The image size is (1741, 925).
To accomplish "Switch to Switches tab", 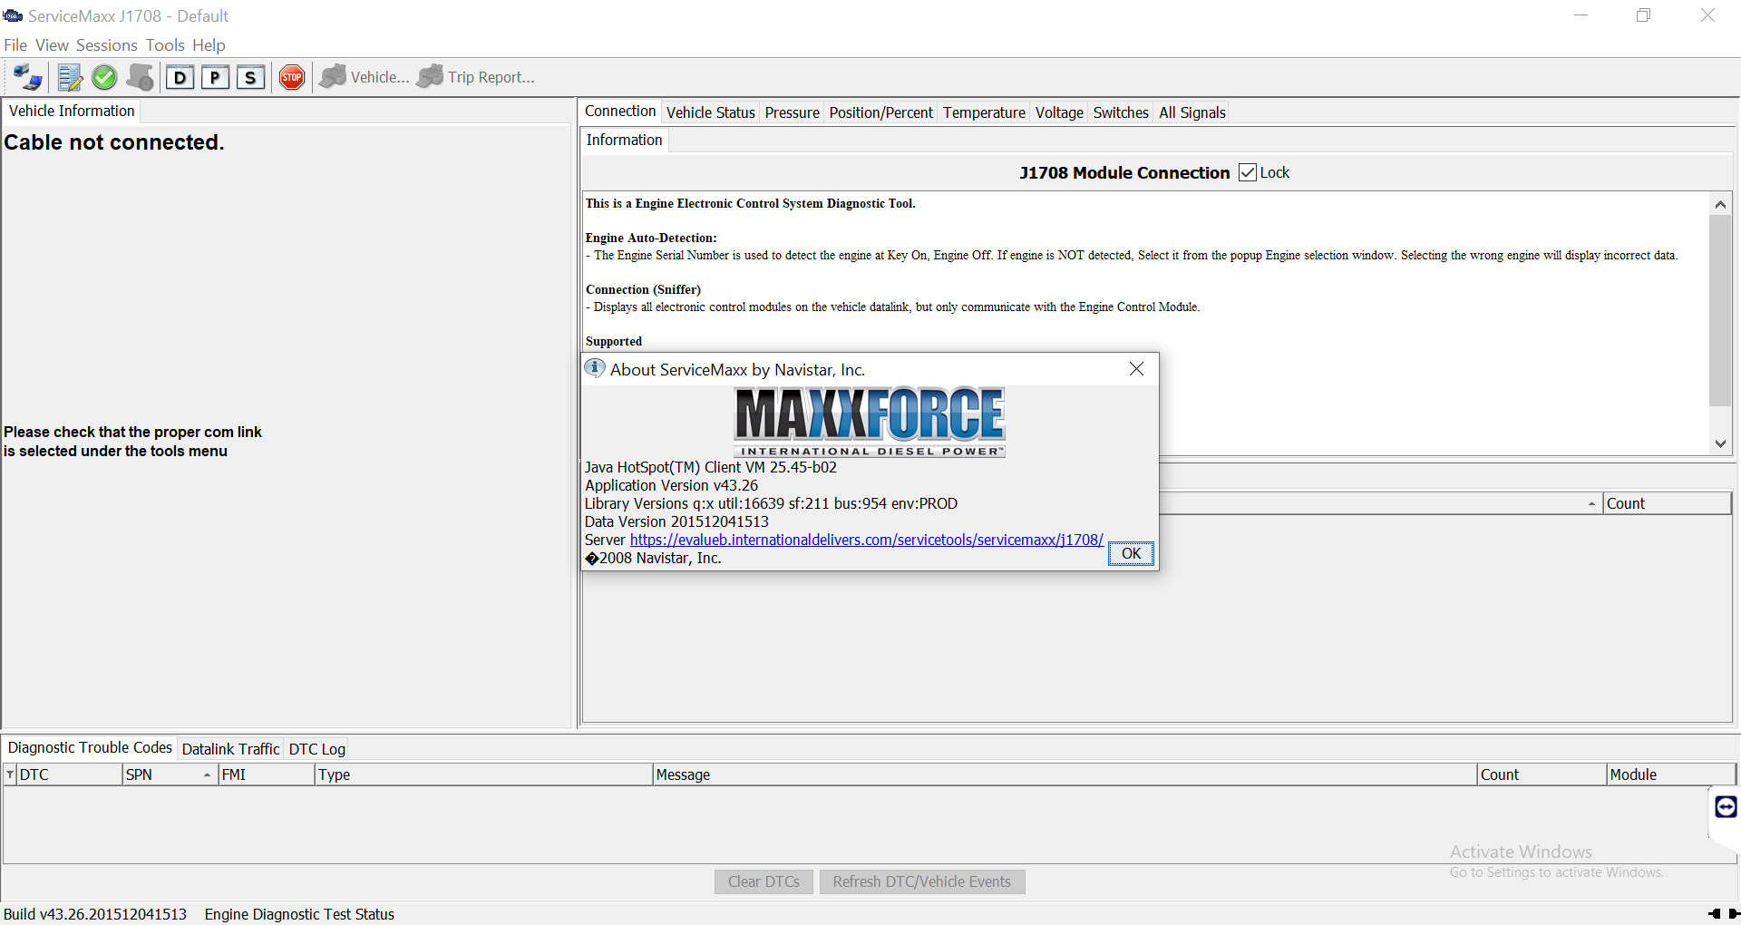I will [x=1121, y=112].
